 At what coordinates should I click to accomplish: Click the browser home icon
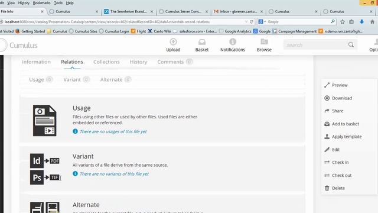372,22
